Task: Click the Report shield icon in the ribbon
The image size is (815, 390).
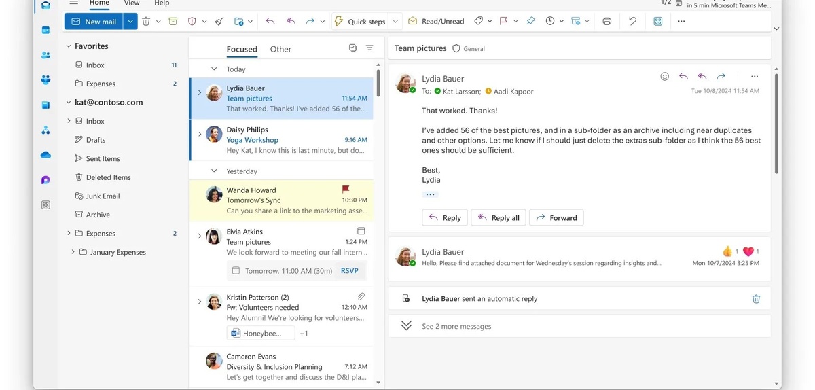Action: click(192, 22)
